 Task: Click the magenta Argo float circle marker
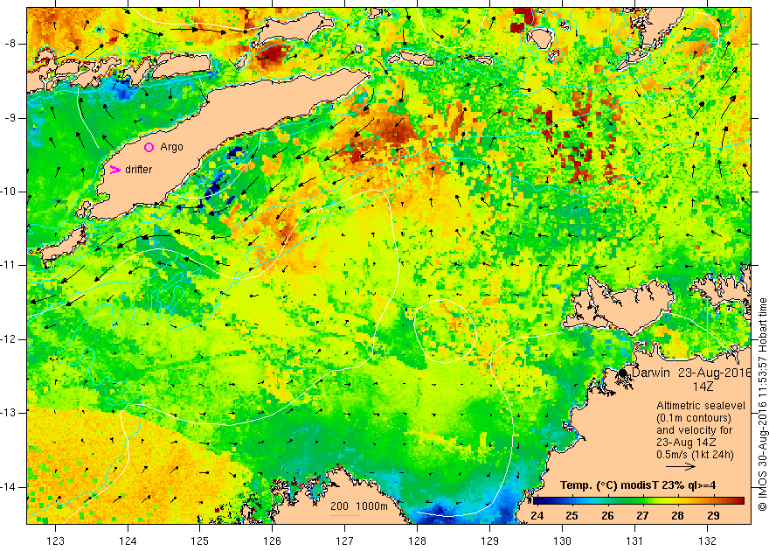tap(149, 147)
